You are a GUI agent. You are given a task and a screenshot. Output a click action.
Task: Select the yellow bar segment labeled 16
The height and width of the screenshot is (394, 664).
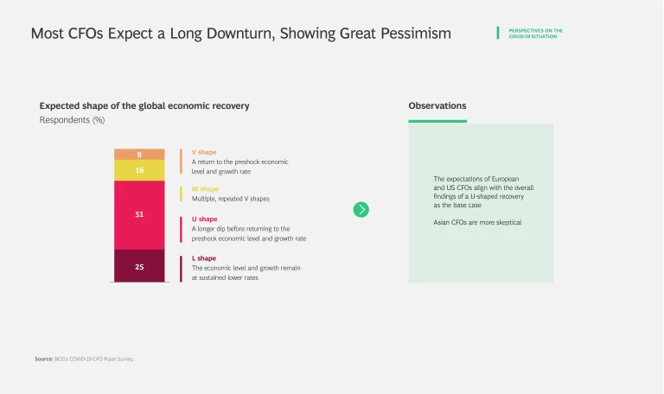[x=139, y=170]
